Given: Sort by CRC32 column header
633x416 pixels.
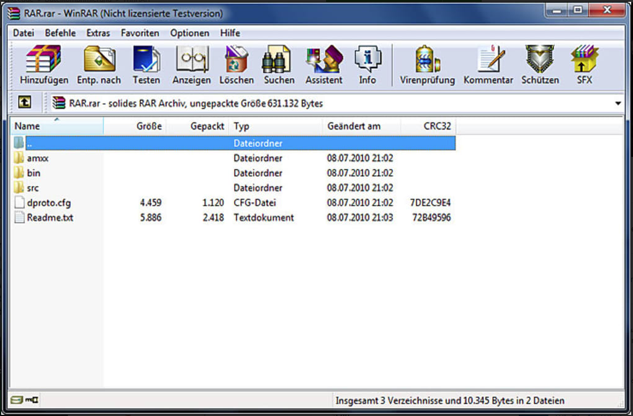Looking at the screenshot, I should (x=428, y=126).
